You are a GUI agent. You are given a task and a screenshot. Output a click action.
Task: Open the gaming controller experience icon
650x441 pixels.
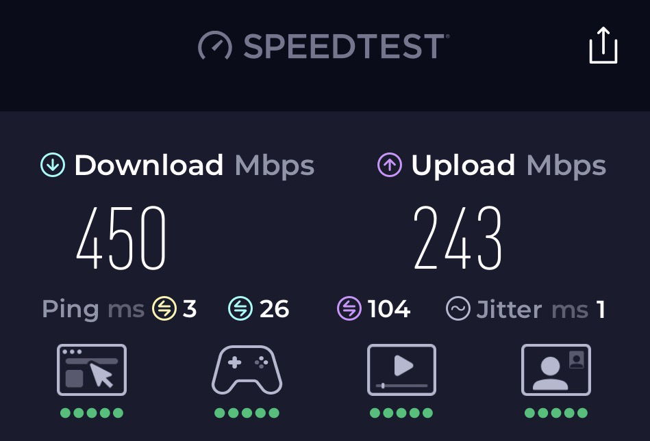click(247, 369)
